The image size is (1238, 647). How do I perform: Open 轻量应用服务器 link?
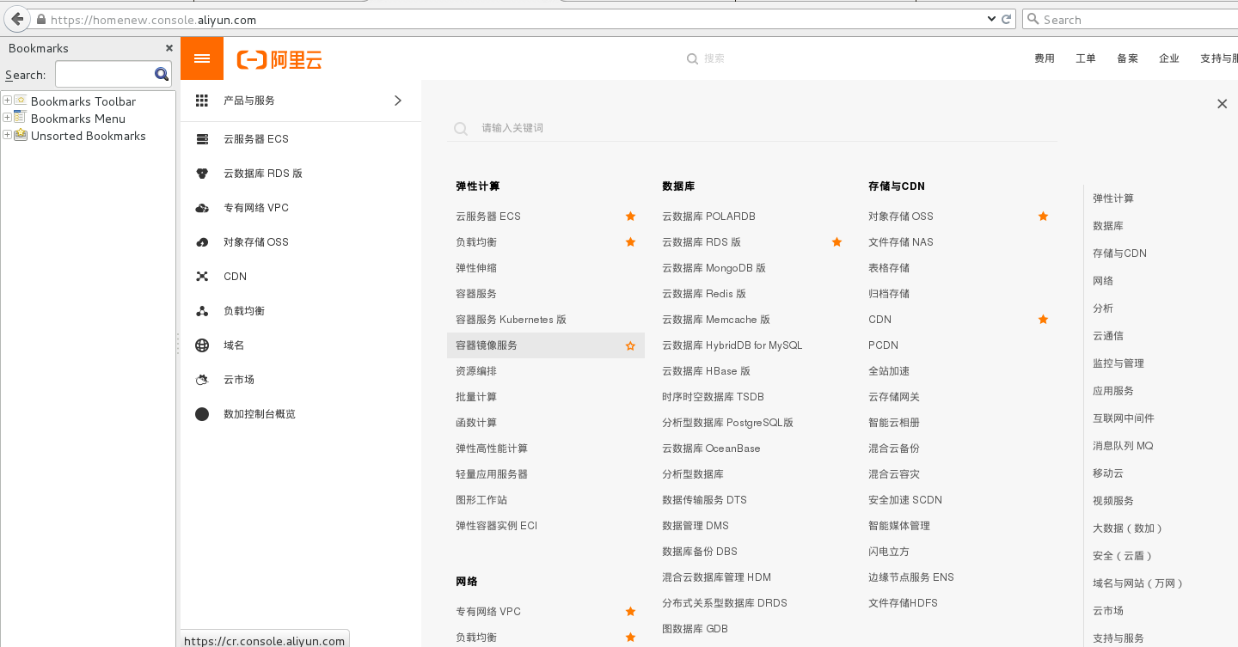(x=492, y=474)
